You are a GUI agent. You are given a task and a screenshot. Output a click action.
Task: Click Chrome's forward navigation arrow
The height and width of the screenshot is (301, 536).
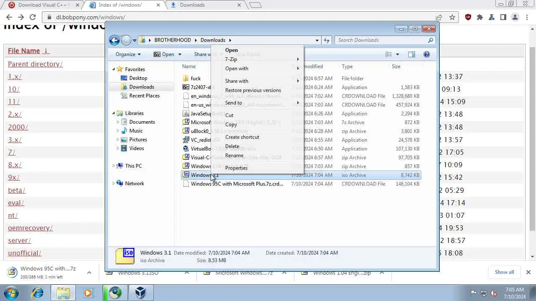click(x=21, y=17)
